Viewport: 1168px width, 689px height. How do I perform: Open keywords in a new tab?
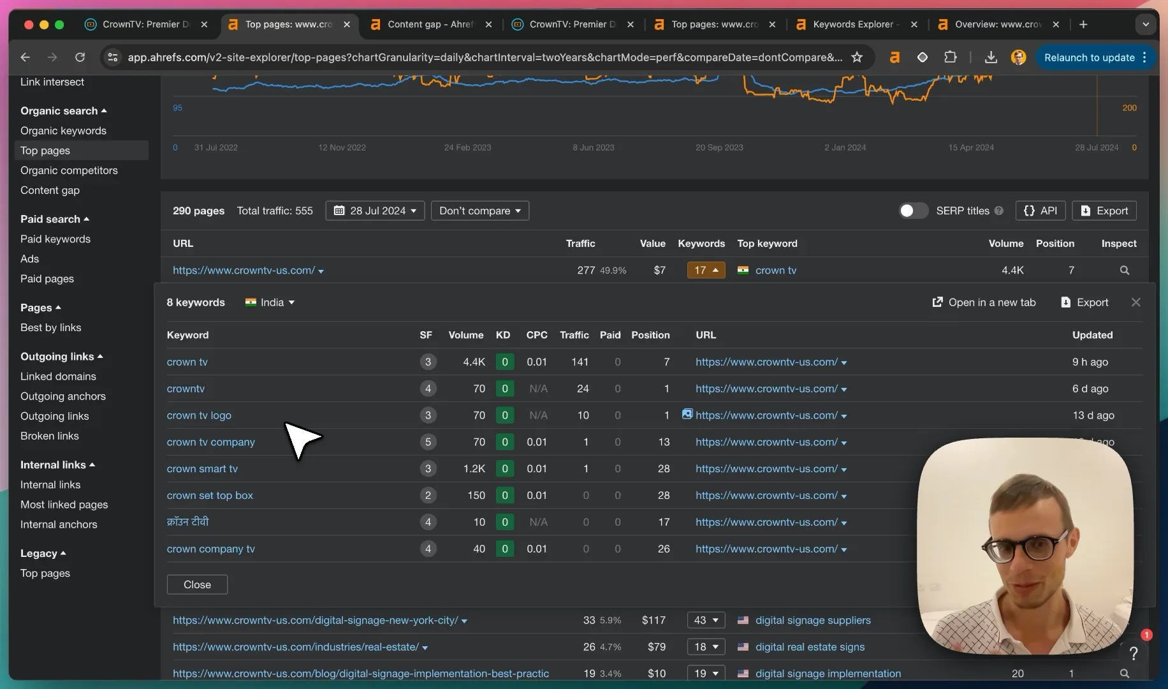coord(984,302)
